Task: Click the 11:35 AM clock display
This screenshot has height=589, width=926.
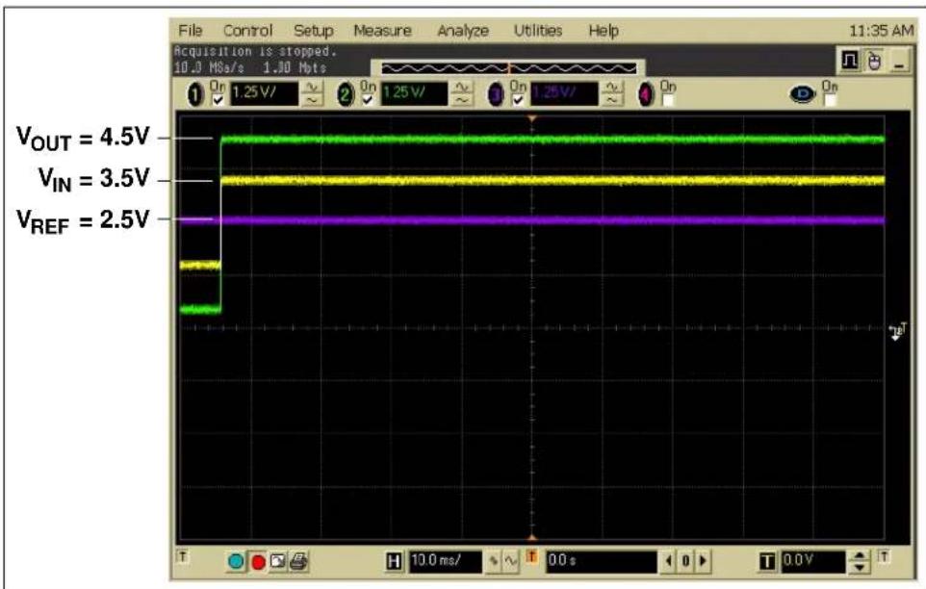Action: [881, 31]
